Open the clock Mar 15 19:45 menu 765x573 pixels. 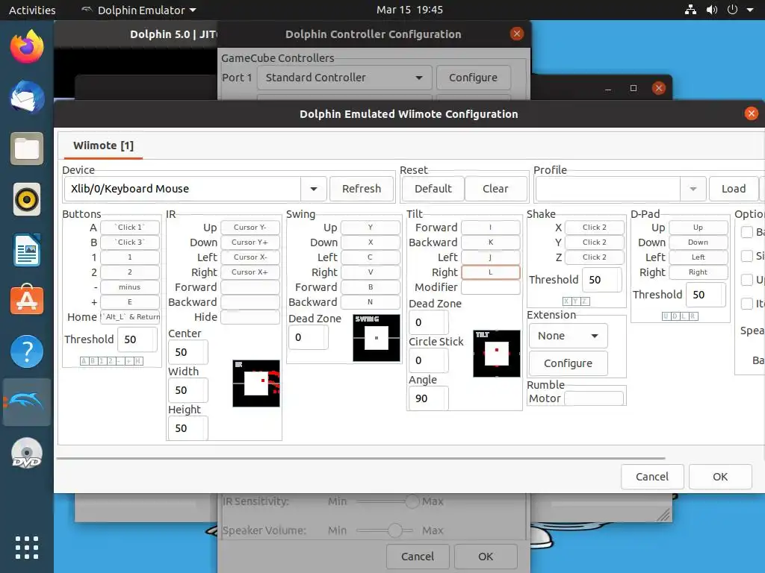pos(409,10)
